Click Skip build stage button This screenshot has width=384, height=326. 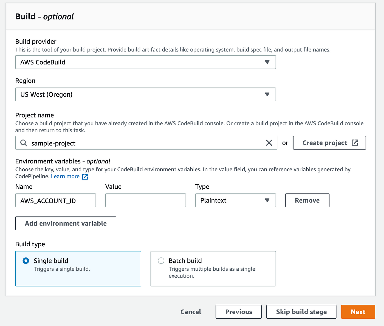click(x=301, y=312)
